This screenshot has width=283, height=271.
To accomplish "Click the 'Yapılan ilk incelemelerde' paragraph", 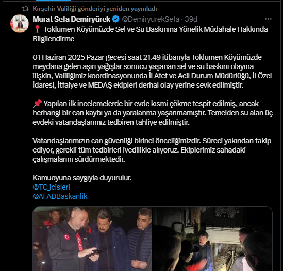I will pyautogui.click(x=153, y=113).
